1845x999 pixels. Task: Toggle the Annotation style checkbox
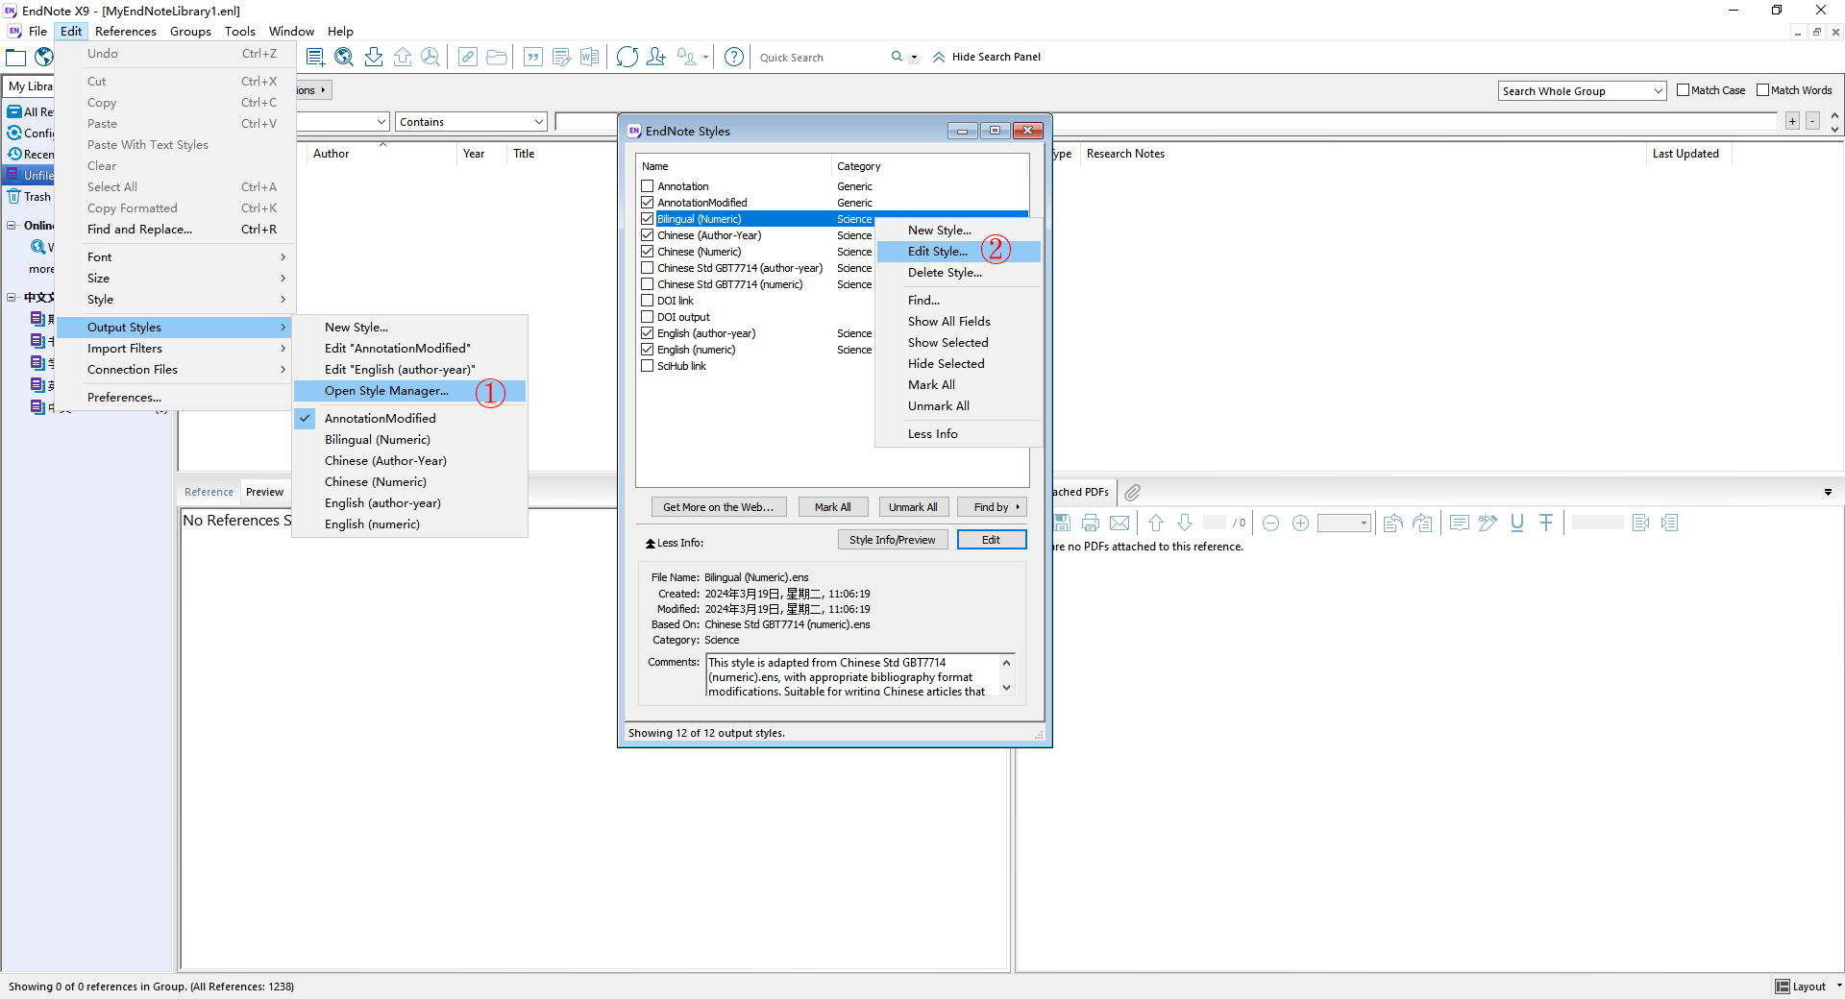(647, 186)
